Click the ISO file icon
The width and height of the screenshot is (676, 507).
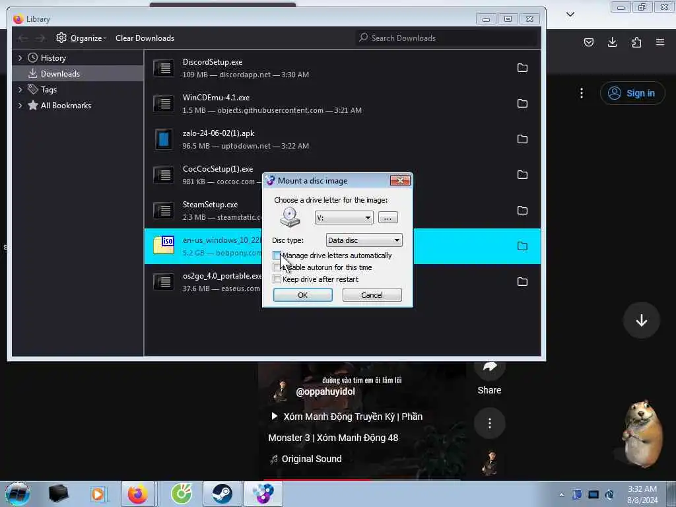[x=164, y=245]
